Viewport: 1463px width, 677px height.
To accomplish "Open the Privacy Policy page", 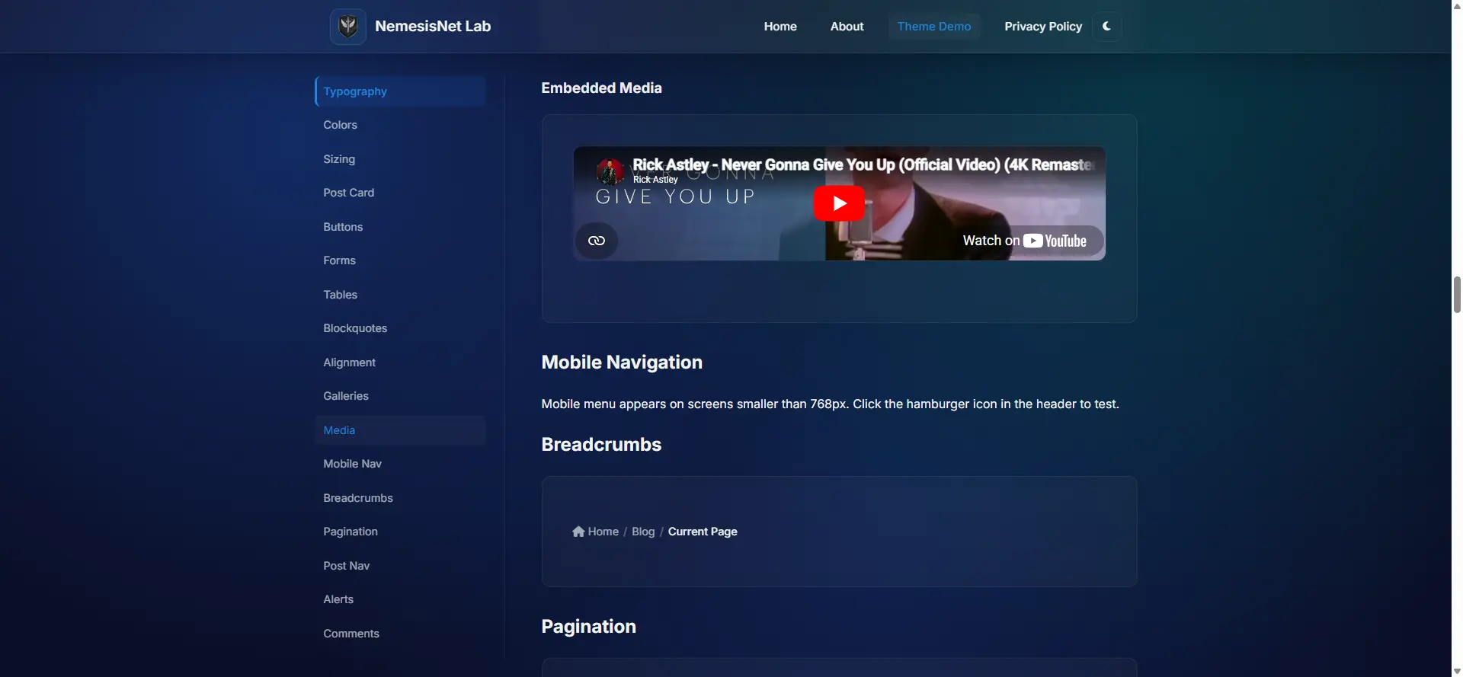I will click(1043, 27).
